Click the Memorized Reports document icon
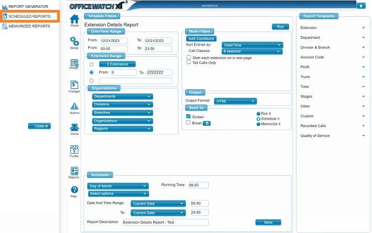Image resolution: width=372 pixels, height=233 pixels. pos(5,26)
